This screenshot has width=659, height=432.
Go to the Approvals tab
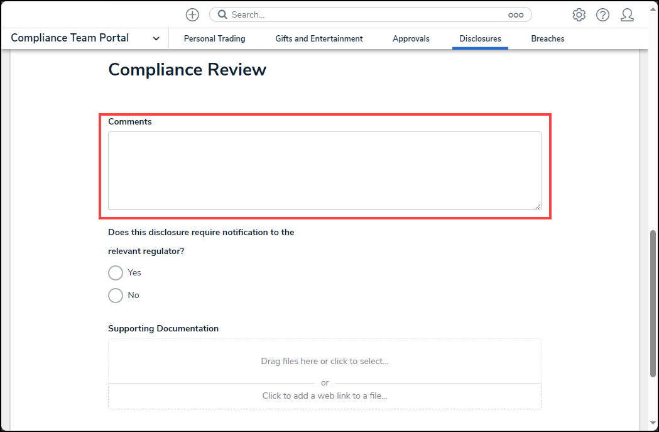411,39
